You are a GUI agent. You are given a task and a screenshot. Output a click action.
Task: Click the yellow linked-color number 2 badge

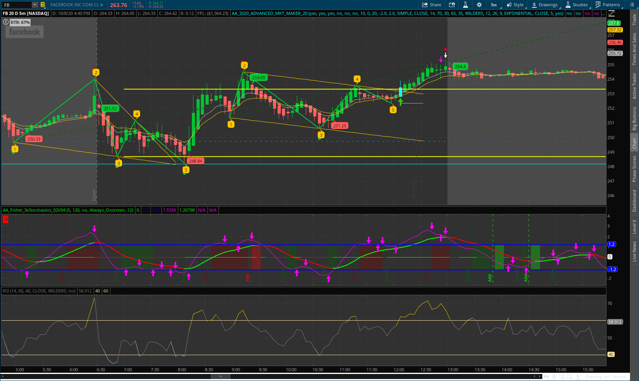tap(43, 5)
